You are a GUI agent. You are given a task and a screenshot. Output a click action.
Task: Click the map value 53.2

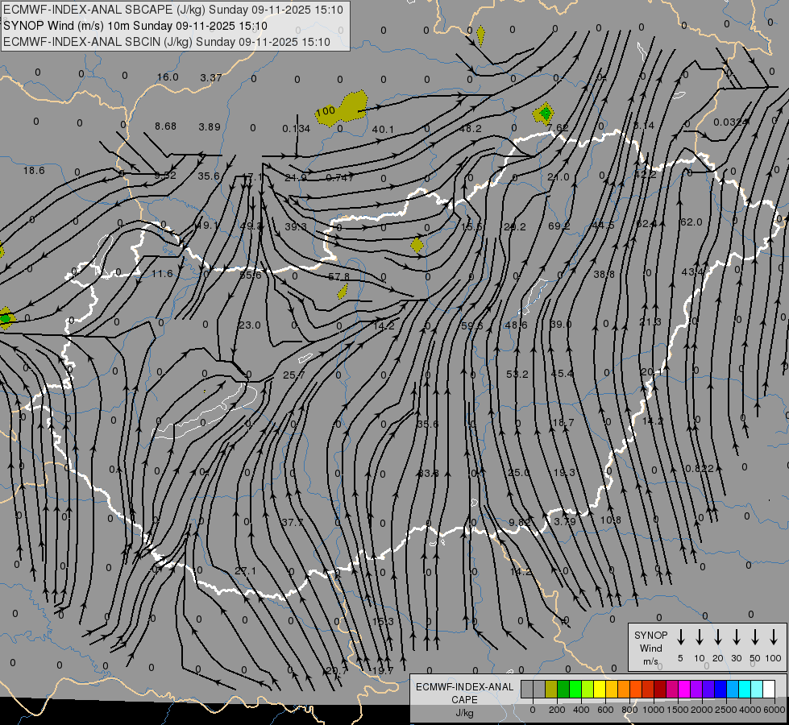(517, 374)
